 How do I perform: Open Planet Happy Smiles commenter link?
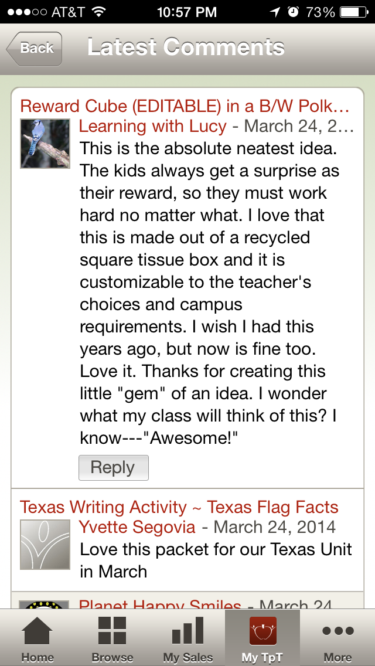[160, 604]
